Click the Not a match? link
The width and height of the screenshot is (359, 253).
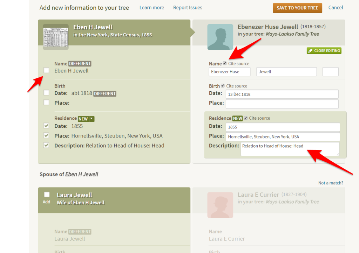coord(331,183)
